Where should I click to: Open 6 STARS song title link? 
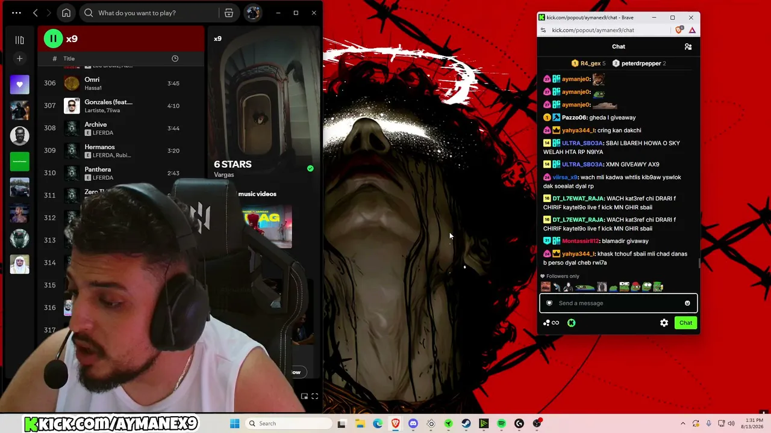233,164
